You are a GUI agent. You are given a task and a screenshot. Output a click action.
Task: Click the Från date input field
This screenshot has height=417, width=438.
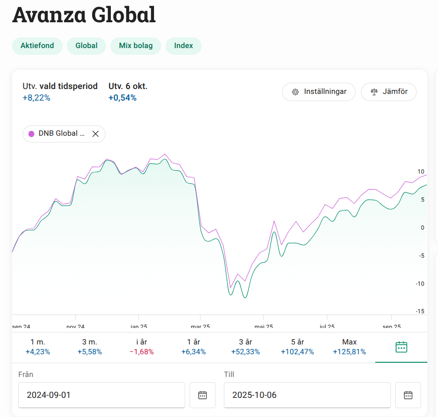point(101,395)
